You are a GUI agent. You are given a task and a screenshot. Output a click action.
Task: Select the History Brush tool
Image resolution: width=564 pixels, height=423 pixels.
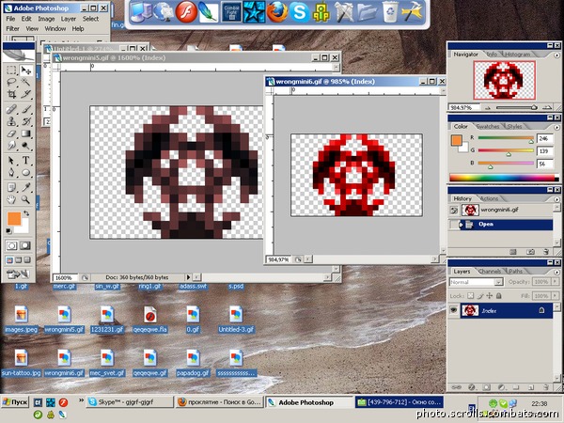pos(25,121)
